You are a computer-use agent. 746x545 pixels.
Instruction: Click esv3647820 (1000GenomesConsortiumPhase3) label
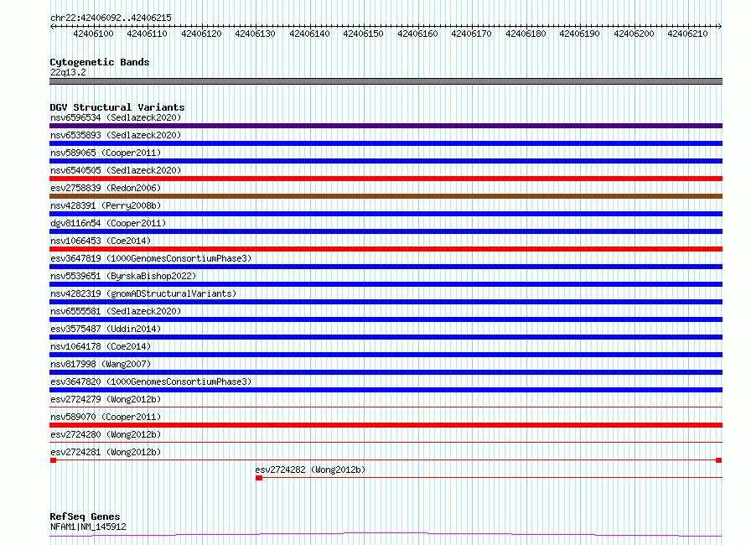click(151, 381)
